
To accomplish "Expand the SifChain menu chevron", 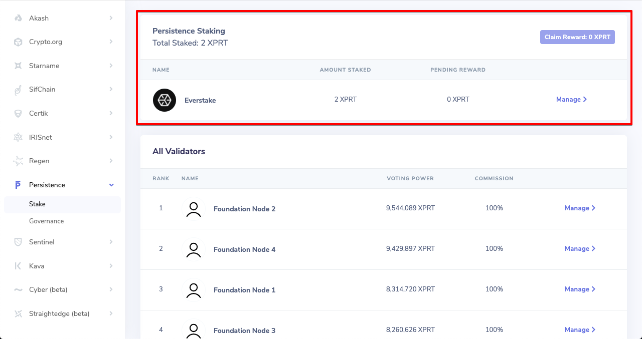I will coord(111,90).
